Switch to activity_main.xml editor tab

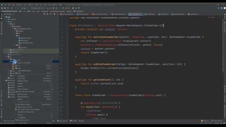point(67,14)
